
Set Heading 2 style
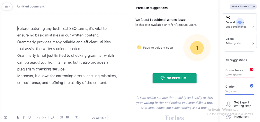(44, 118)
